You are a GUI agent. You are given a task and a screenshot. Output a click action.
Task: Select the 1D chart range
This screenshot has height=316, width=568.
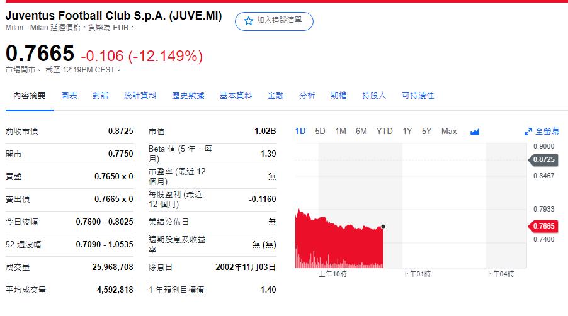pos(300,131)
